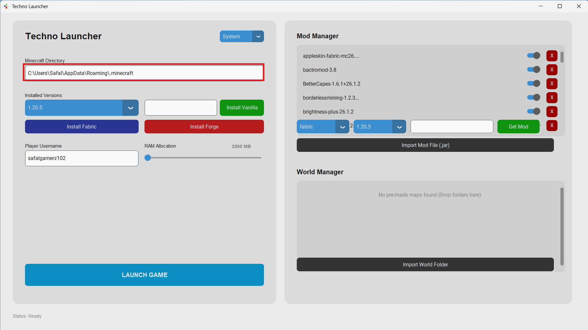Click the LAUNCH GAME button
Viewport: 588px width, 330px height.
144,275
